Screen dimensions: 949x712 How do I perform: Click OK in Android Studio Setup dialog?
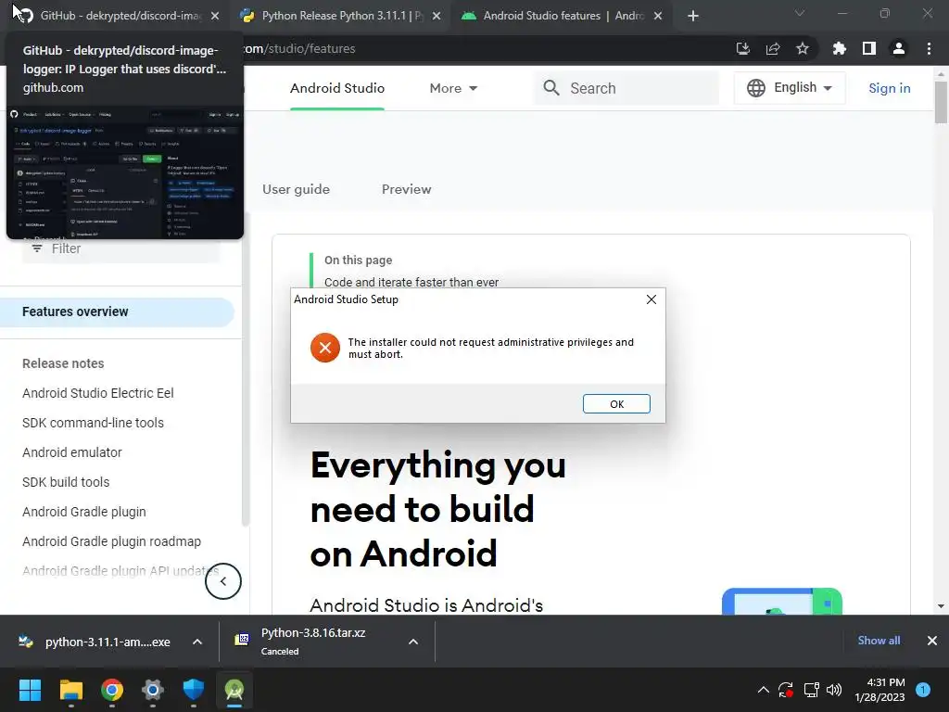coord(616,404)
